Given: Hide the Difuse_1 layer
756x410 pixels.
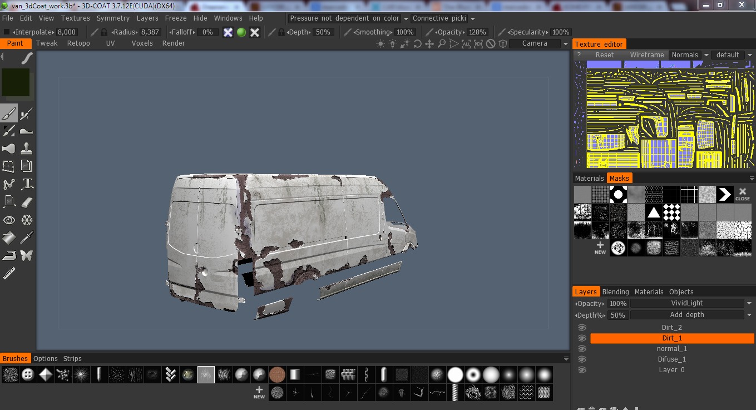Looking at the screenshot, I should [582, 359].
